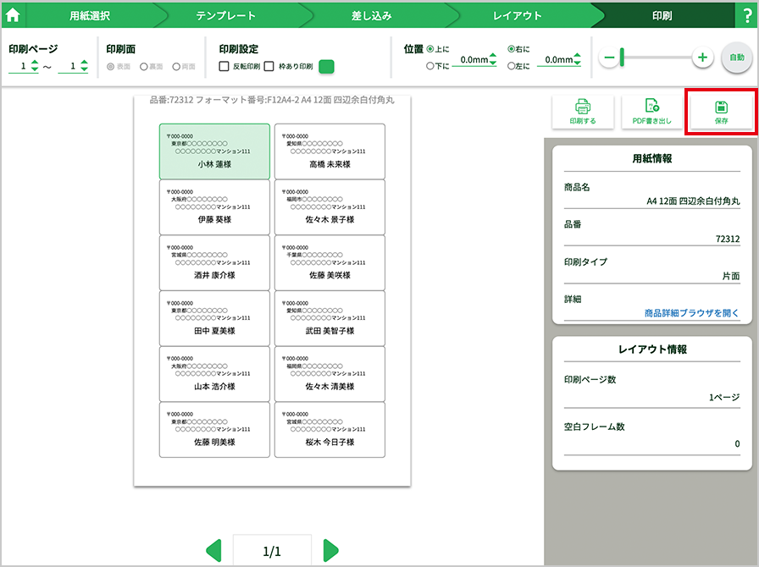Increase end print page number
Image resolution: width=759 pixels, height=567 pixels.
pos(84,63)
